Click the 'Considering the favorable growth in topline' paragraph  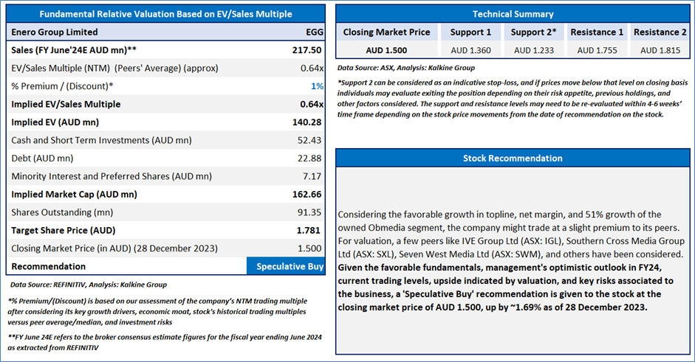tap(511, 234)
